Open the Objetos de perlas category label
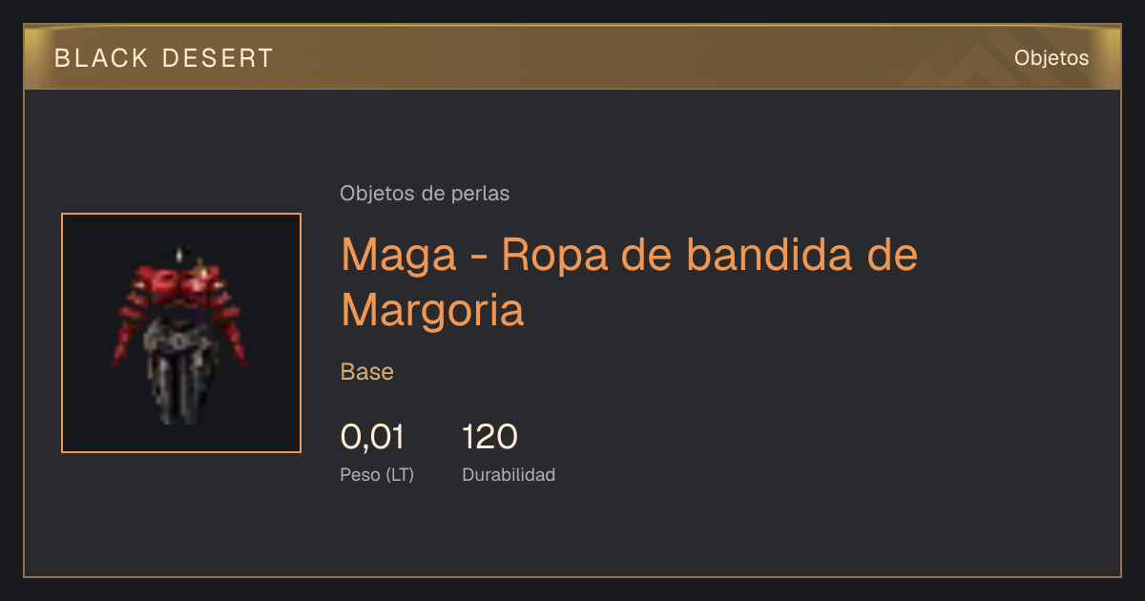 click(425, 194)
